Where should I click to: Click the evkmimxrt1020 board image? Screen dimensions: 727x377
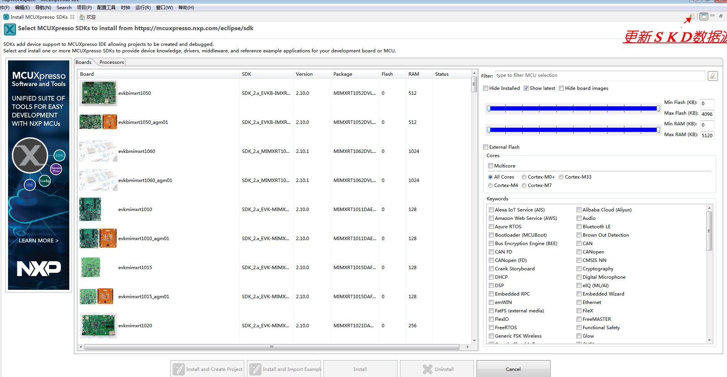pyautogui.click(x=98, y=325)
